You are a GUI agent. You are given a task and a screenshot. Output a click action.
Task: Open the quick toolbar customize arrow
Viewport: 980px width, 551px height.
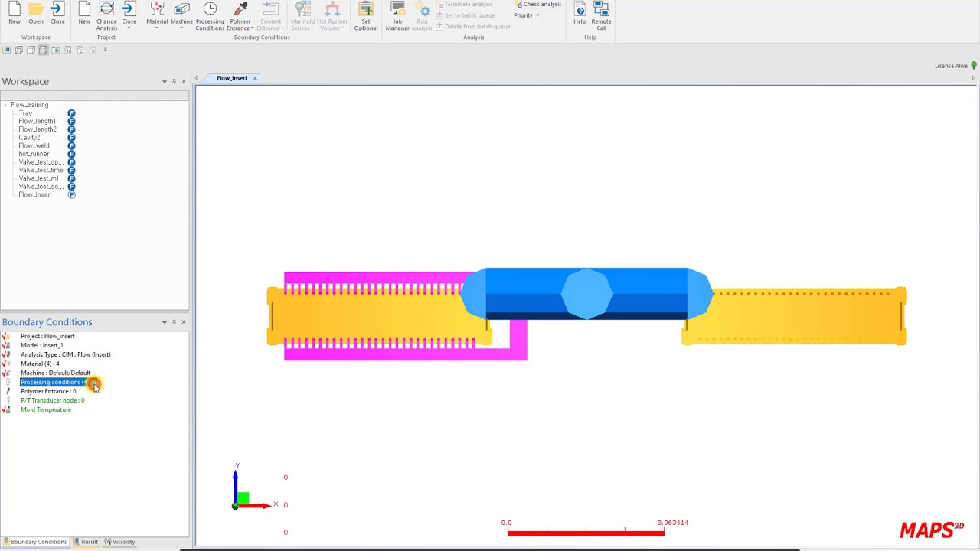coord(106,50)
